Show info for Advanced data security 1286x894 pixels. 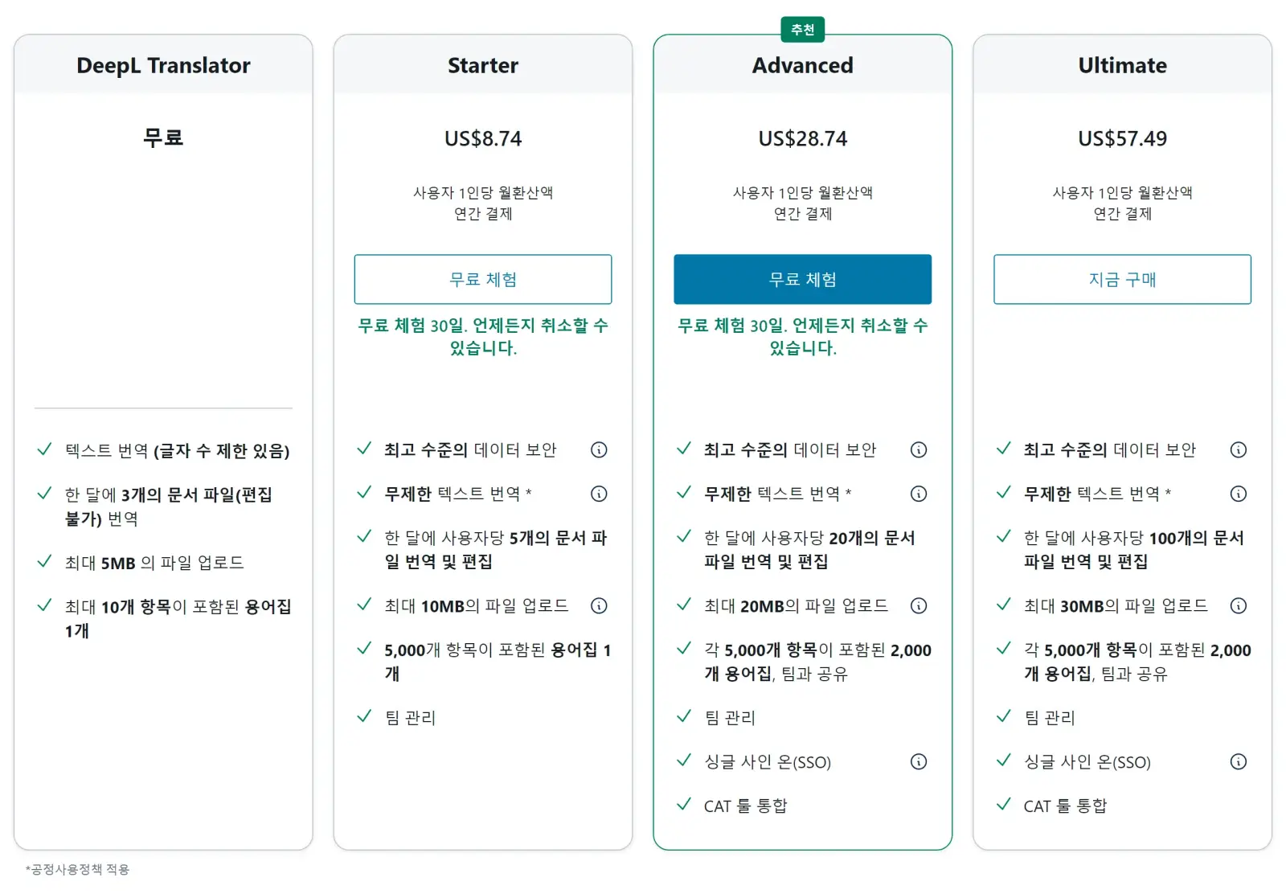pos(919,450)
